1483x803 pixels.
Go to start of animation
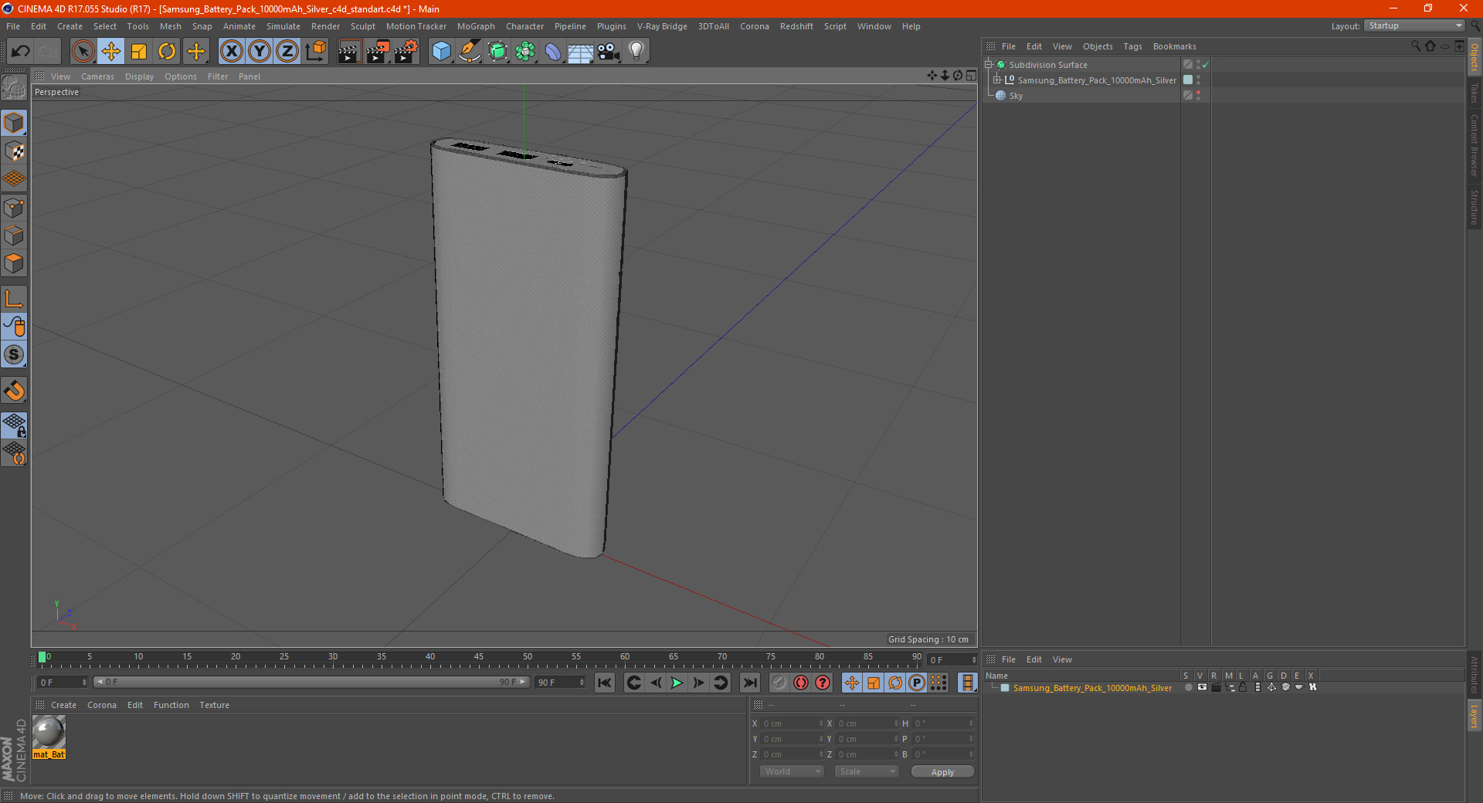point(605,683)
